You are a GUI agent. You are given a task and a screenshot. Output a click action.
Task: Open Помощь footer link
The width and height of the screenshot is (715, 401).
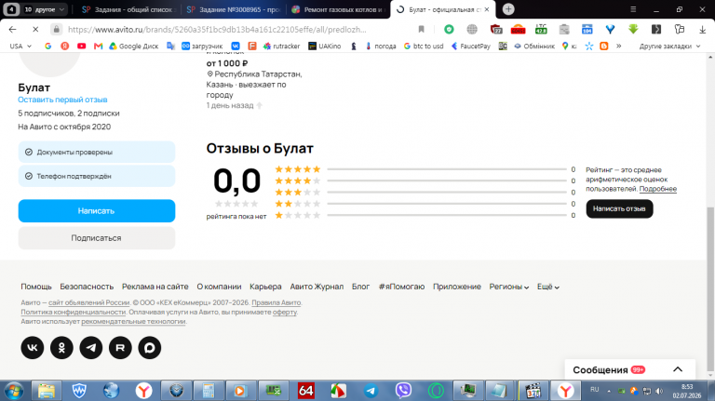coord(36,287)
